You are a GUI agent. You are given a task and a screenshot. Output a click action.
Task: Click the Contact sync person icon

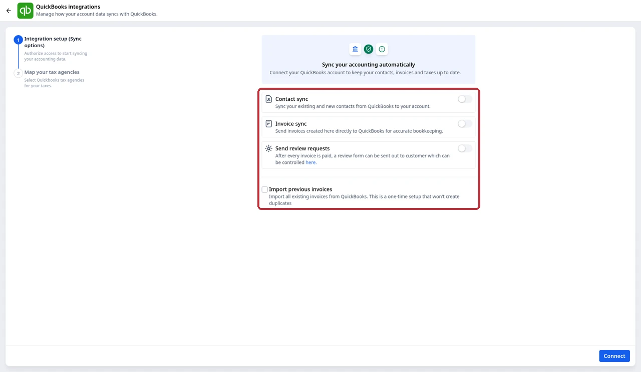pyautogui.click(x=269, y=99)
